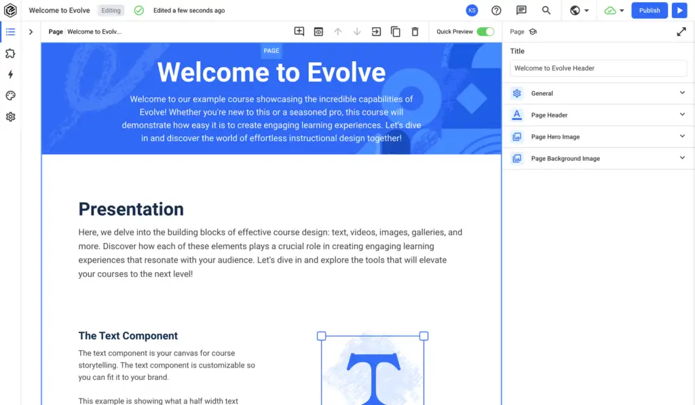
Task: Add a new component with the plus icon
Action: (299, 31)
